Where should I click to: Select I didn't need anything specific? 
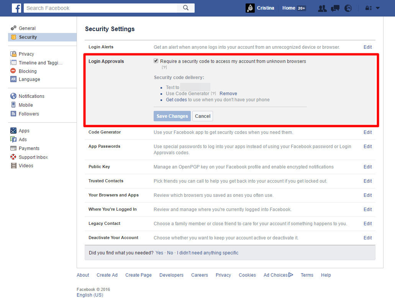[x=208, y=253]
